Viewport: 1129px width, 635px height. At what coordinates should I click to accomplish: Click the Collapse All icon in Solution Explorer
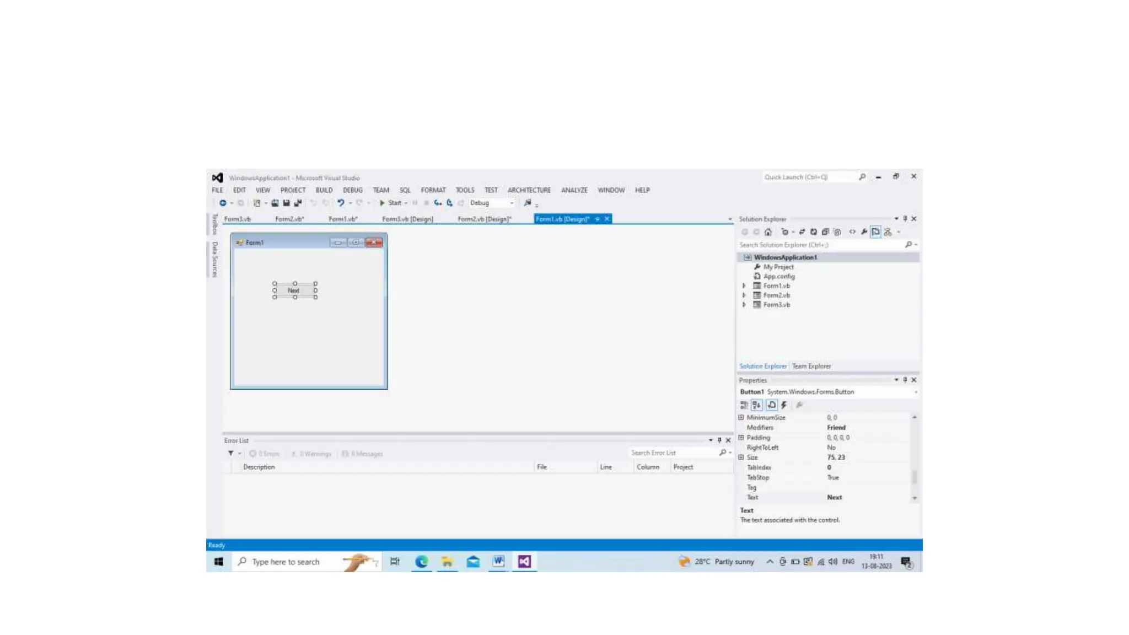[x=825, y=232]
